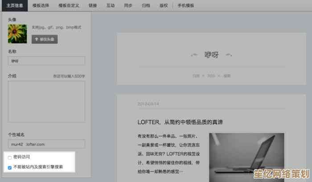The height and width of the screenshot is (182, 312).
Task: Select the 链接 tab
Action: [x=92, y=5]
